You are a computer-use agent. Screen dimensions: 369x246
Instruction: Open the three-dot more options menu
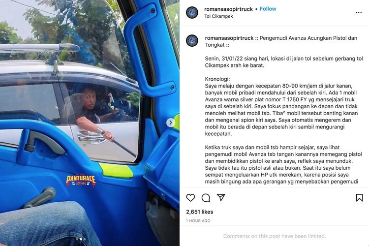tap(359, 12)
